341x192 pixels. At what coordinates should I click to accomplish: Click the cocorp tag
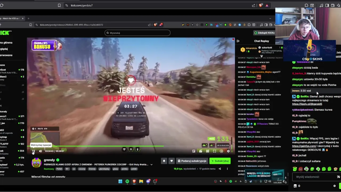[82, 169]
